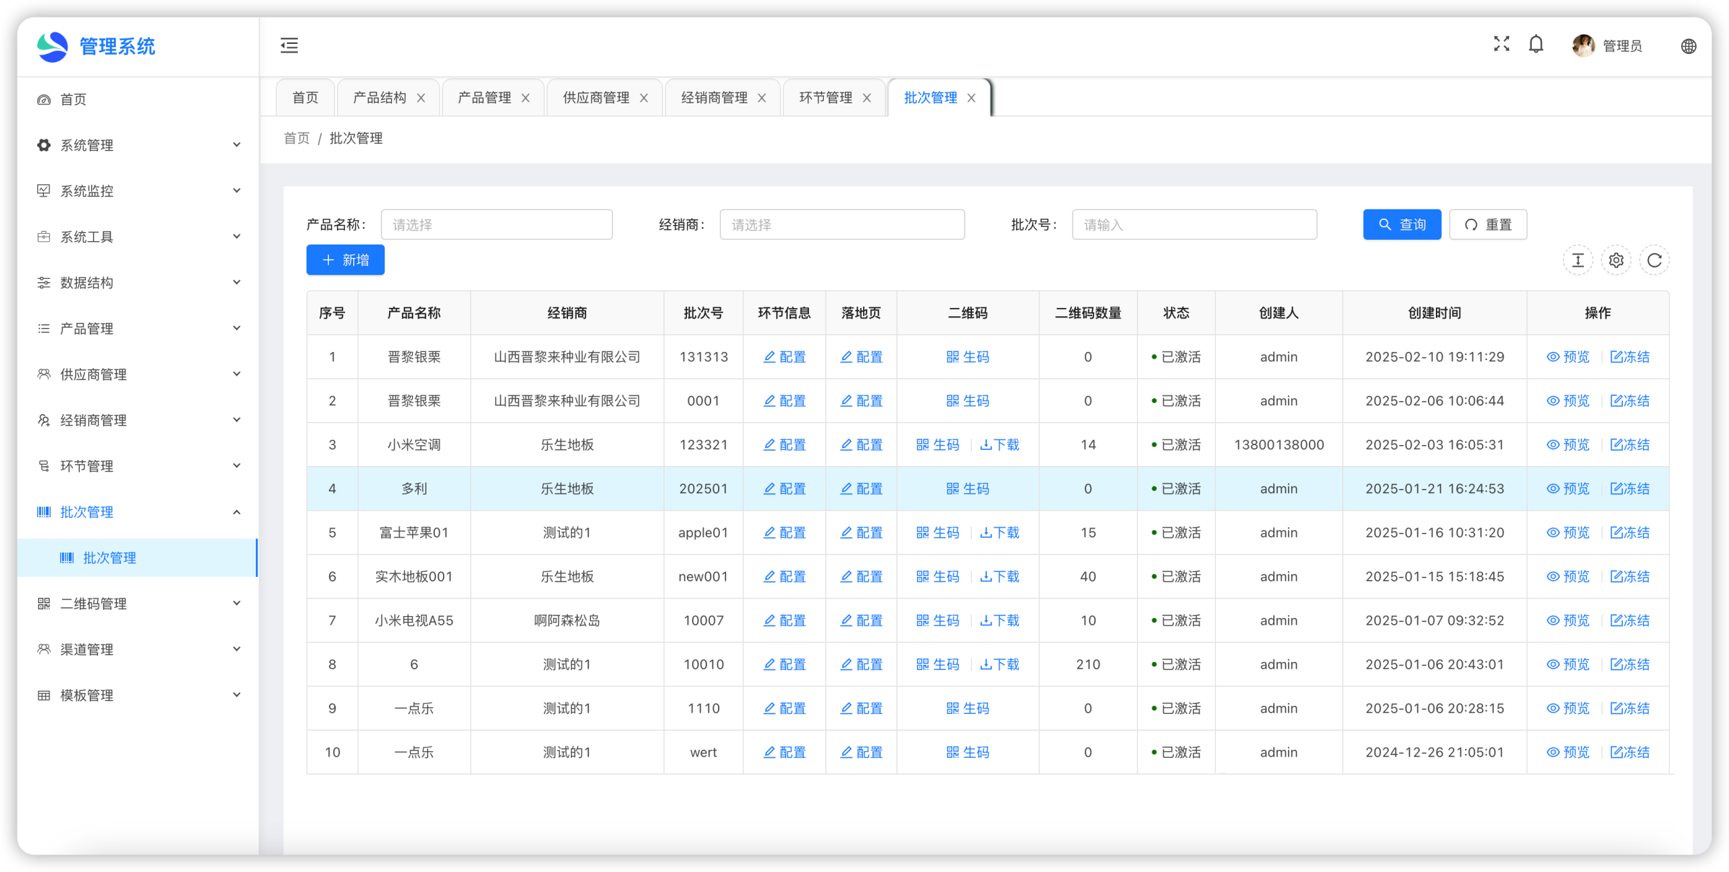The image size is (1729, 872).
Task: Enter fullscreen mode from the header
Action: [1501, 45]
